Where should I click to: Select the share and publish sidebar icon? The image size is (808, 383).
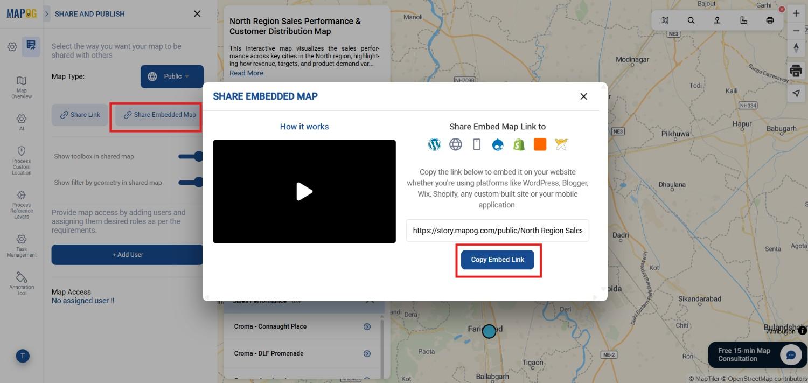click(x=31, y=46)
